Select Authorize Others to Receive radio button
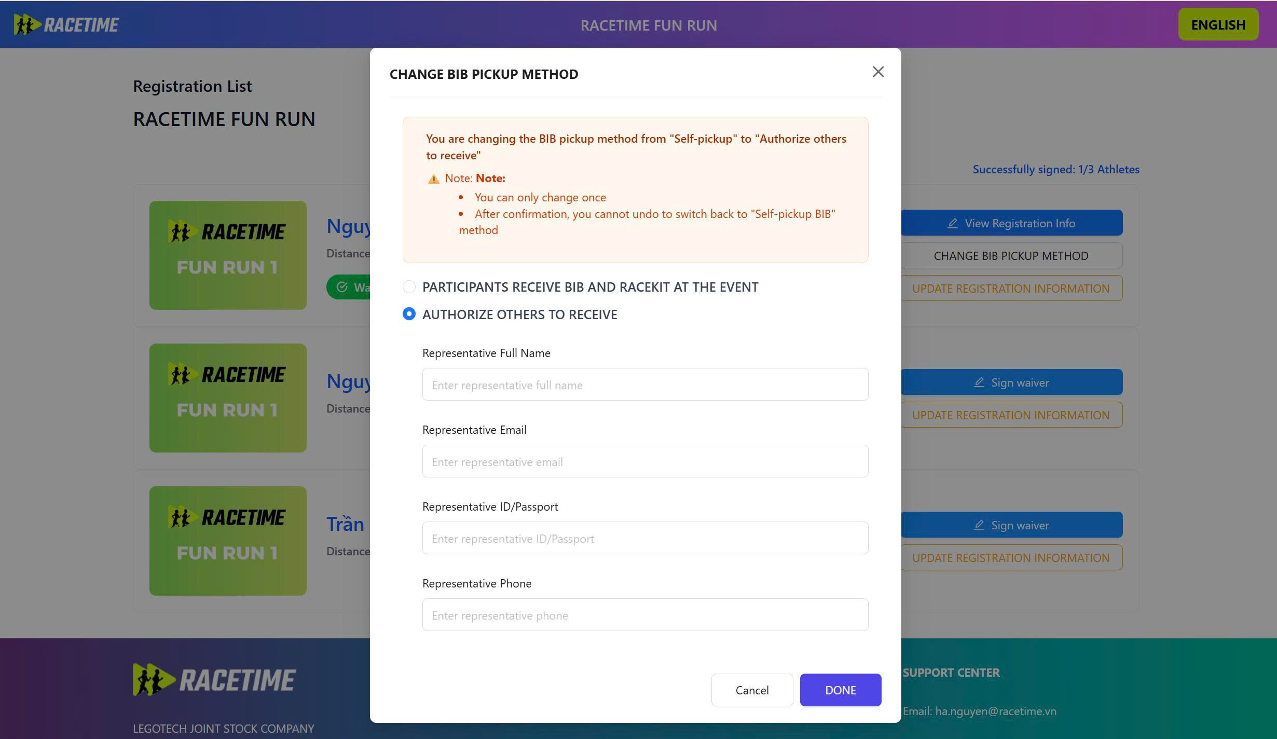 point(409,314)
